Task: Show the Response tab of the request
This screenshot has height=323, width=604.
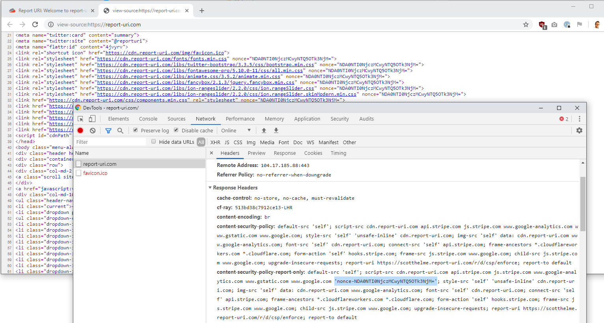Action: (285, 153)
